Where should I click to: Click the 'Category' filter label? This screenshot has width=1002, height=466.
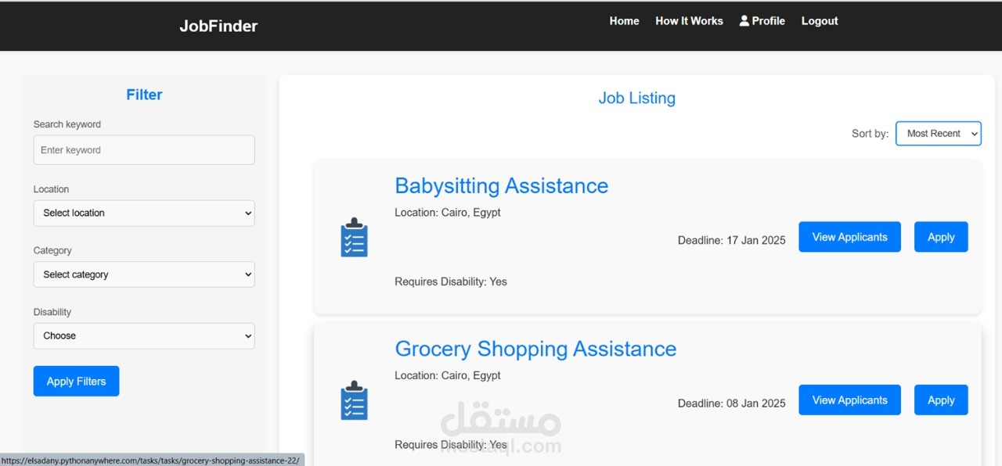coord(52,250)
